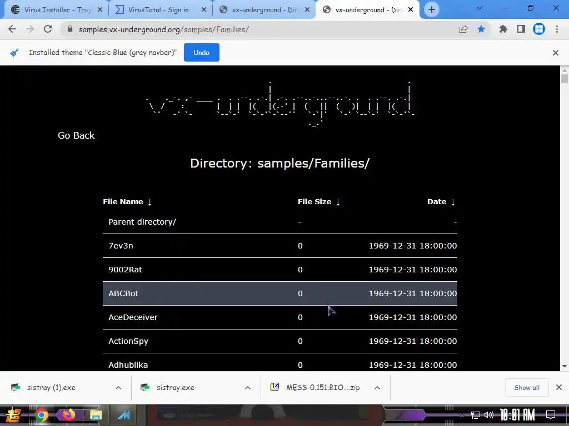This screenshot has width=569, height=426.
Task: Open the blue M app on taskbar
Action: click(124, 415)
